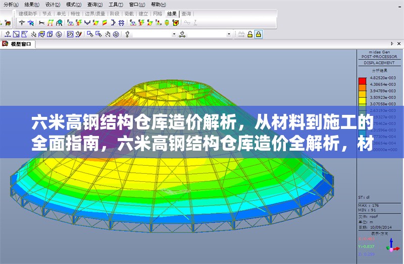Switch to the 单元 toolbar tab
Viewport: 404px width, 264px height.
click(x=61, y=14)
